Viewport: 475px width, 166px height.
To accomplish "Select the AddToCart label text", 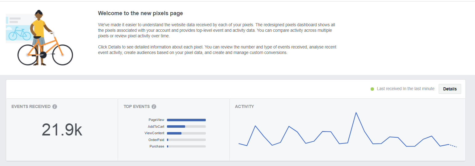I will tap(156, 127).
